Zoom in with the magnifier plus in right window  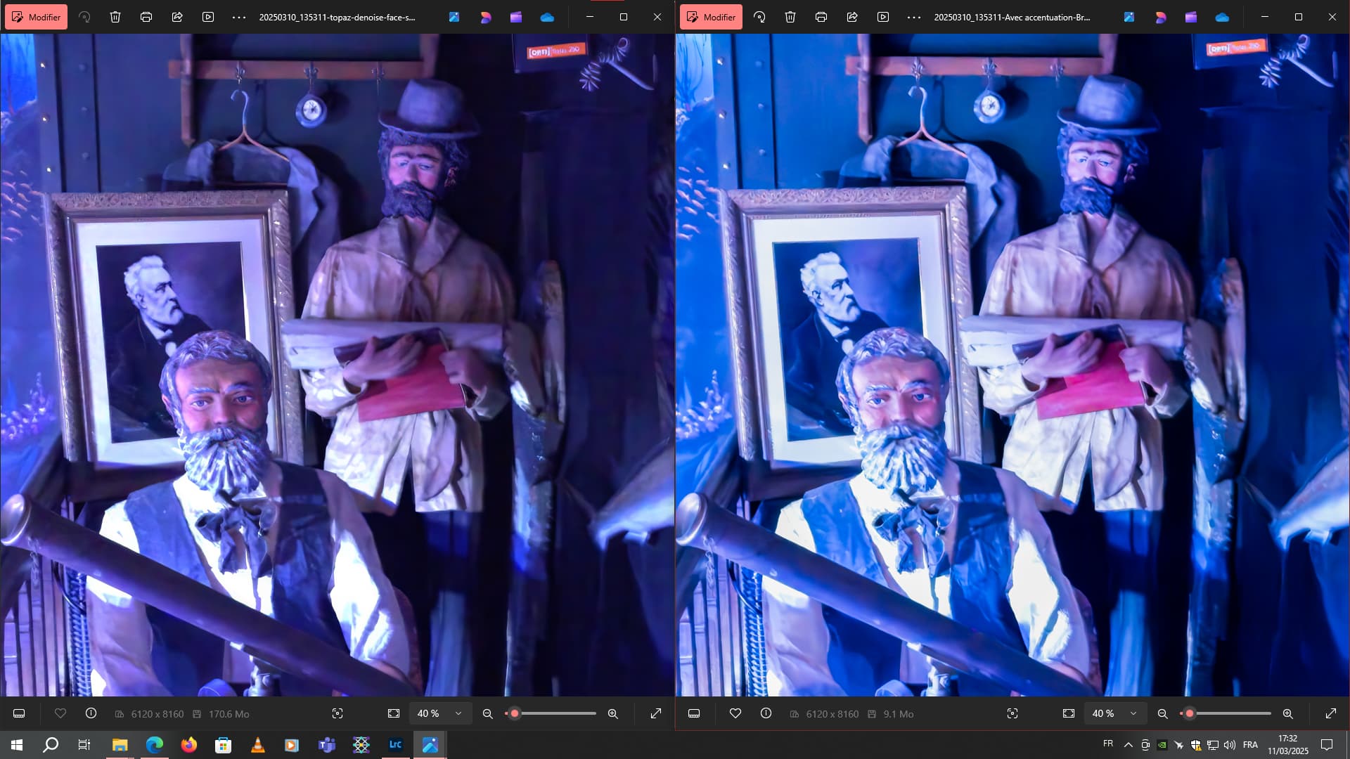pyautogui.click(x=1287, y=713)
